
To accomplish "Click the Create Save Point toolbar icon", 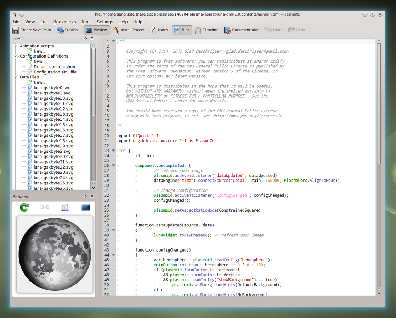I will coord(16,30).
